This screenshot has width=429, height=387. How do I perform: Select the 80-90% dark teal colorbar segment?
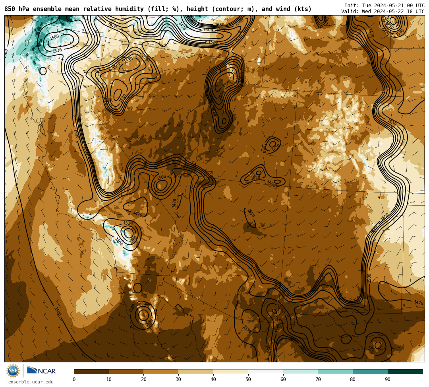pyautogui.click(x=370, y=371)
